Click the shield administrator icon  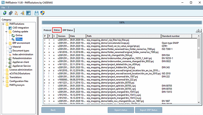43,13
